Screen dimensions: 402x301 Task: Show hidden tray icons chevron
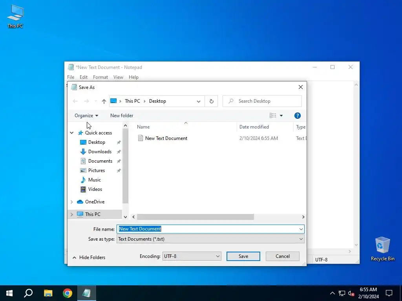coord(332,293)
